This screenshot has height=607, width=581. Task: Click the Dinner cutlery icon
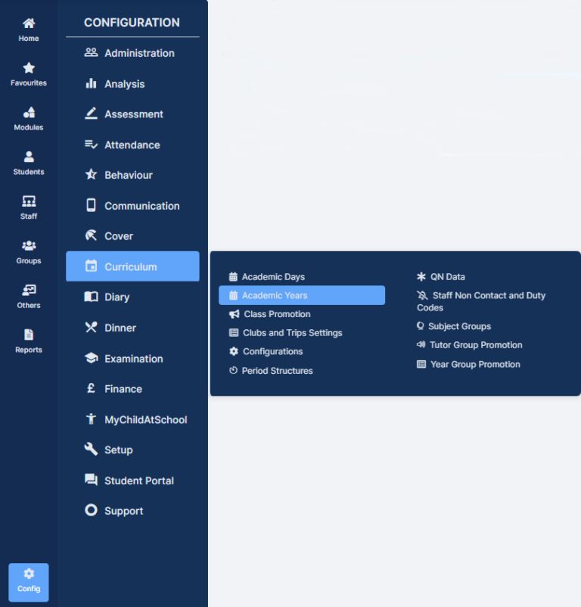tap(91, 327)
